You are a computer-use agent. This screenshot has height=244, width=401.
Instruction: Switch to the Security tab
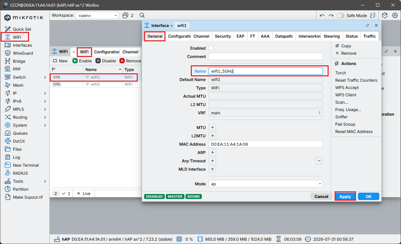coord(223,36)
